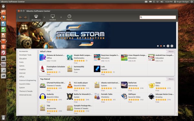Open the harmonySEQ package icon

(70, 69)
